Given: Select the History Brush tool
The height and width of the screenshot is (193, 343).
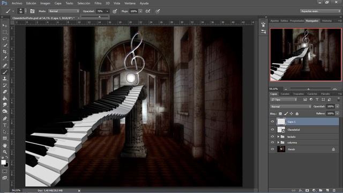Looking at the screenshot, I should 5,85.
